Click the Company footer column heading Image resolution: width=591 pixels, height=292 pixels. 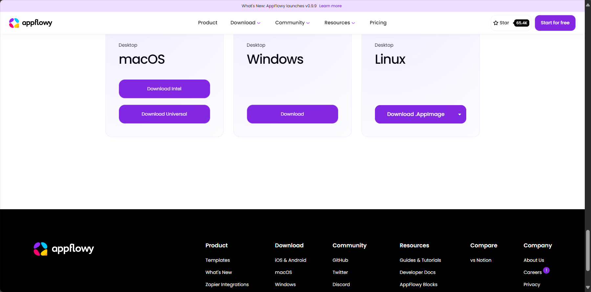pos(538,245)
